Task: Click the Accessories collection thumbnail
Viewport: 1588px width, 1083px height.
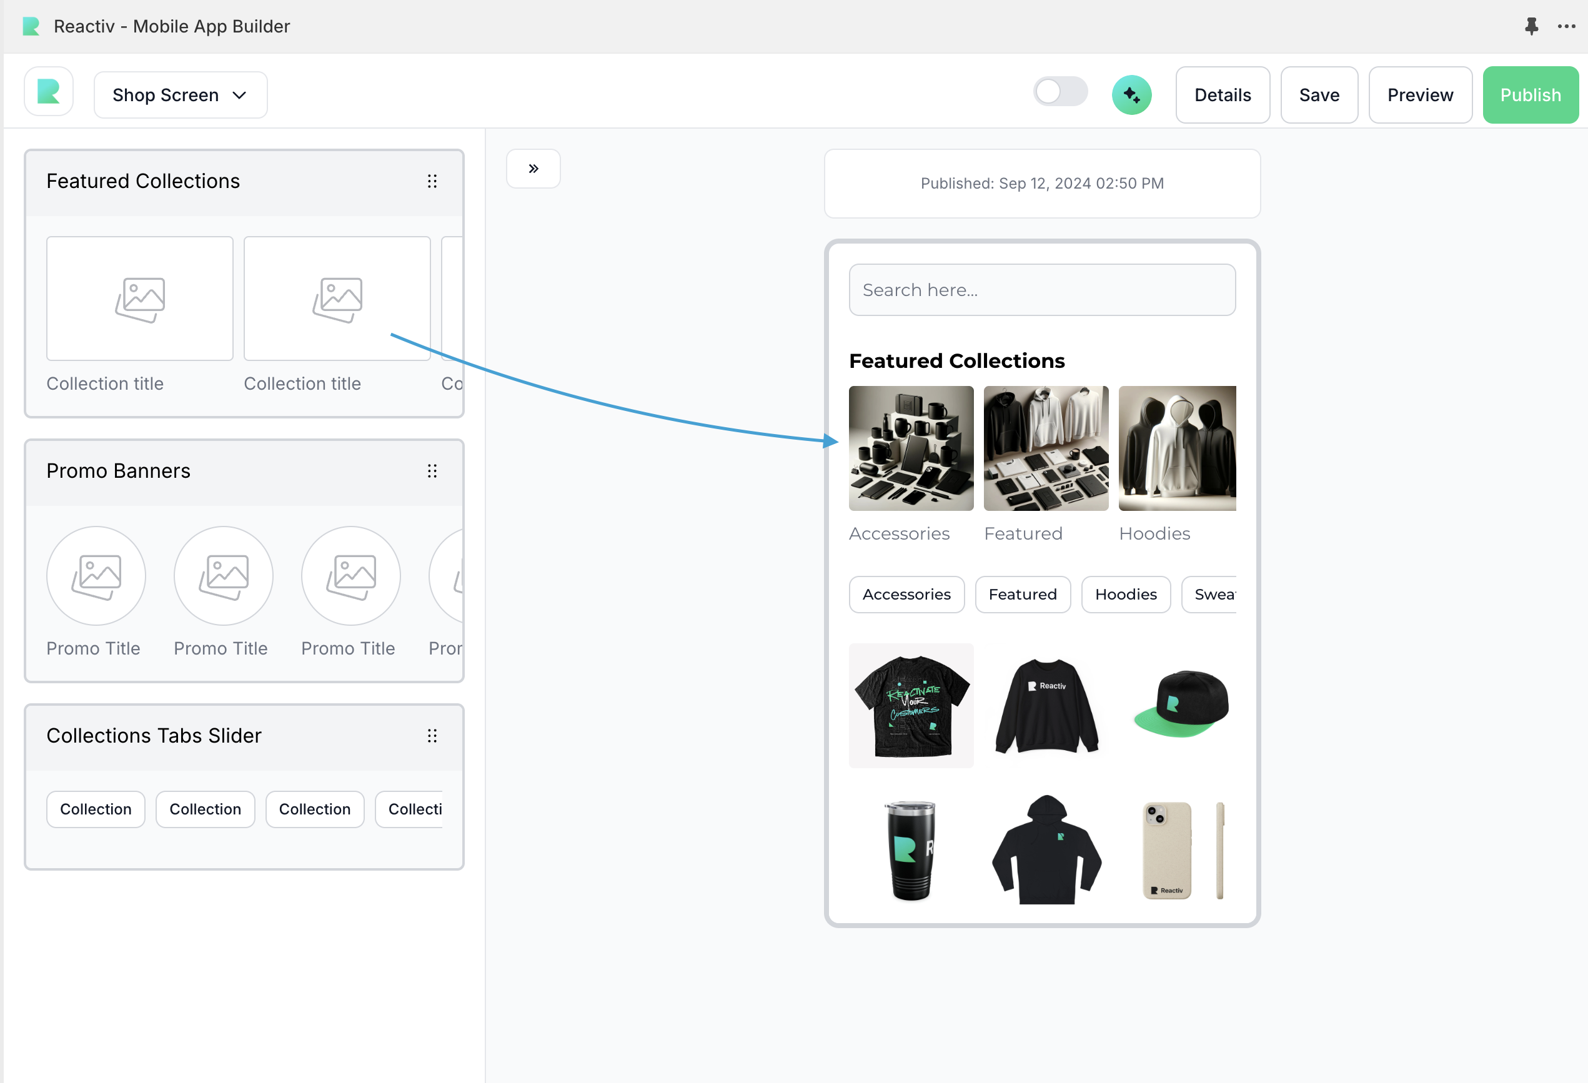Action: [x=911, y=448]
